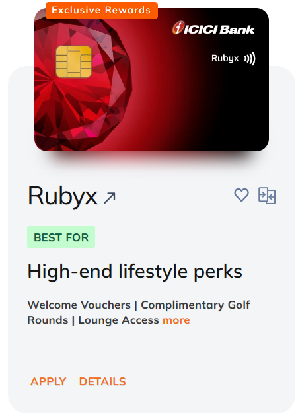Click the black area of the card image
296x413 pixels.
[232, 110]
